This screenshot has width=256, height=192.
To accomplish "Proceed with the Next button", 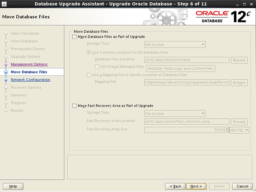I will click(x=196, y=186).
